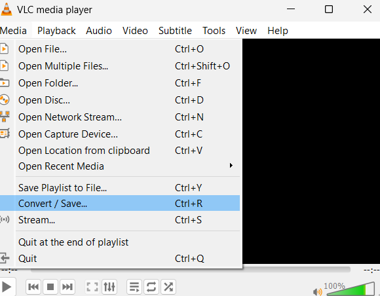This screenshot has width=380, height=296.
Task: Click the Open Disc icon
Action: click(5, 100)
